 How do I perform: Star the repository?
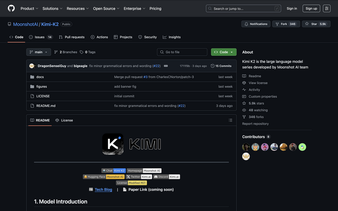(316, 24)
